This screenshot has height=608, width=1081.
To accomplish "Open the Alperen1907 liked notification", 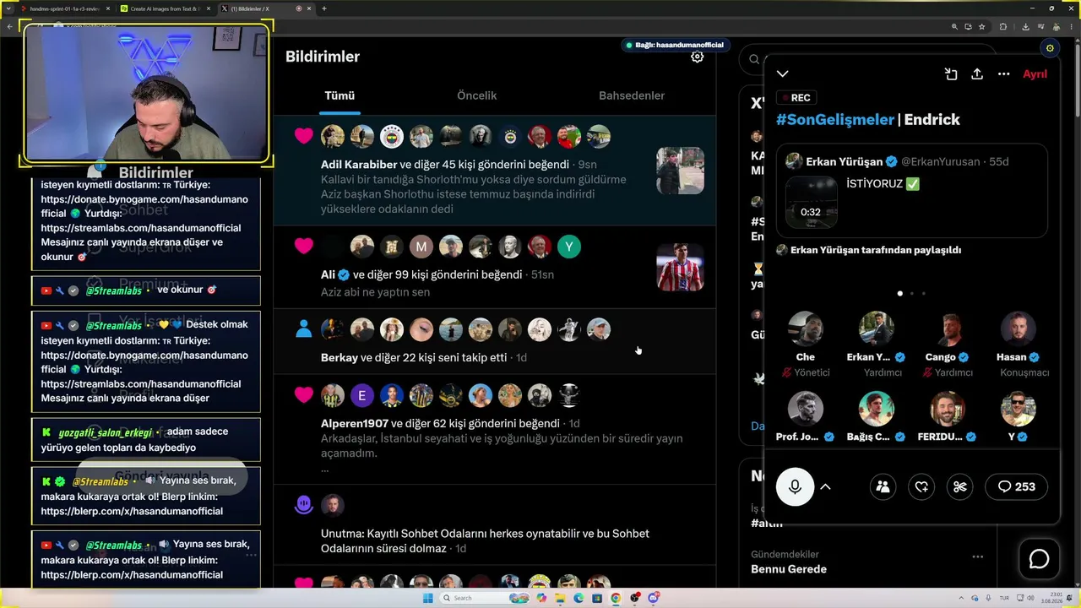I will pos(494,428).
